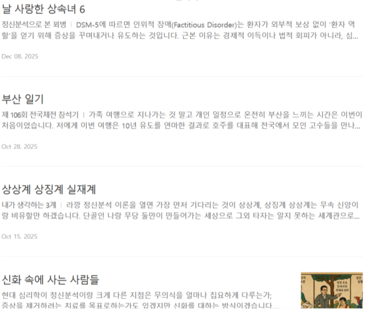365x309 pixels.
Task: Click the 정신분석으로 본 꾀병 subtitle text
Action: point(34,25)
